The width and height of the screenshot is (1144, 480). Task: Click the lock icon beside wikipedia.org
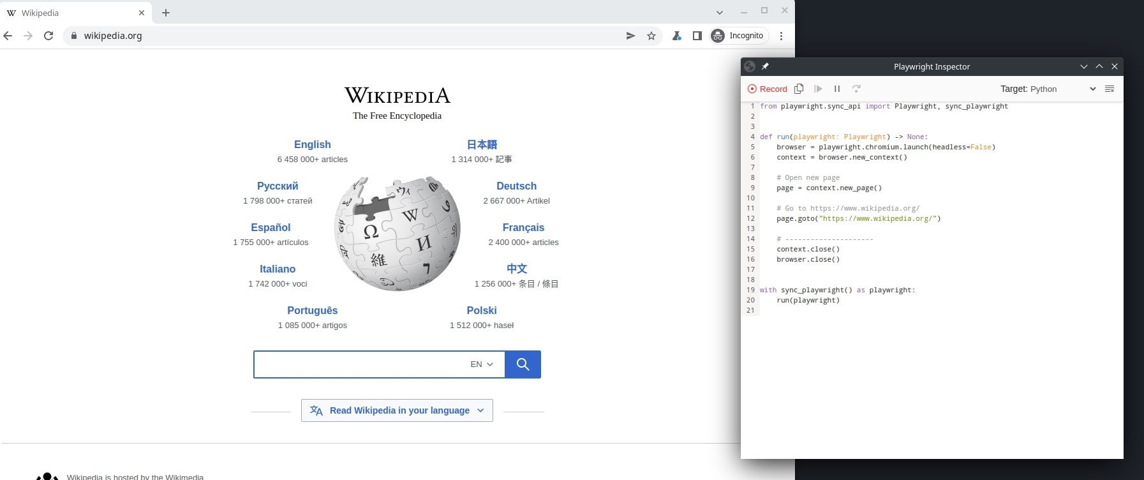(74, 36)
